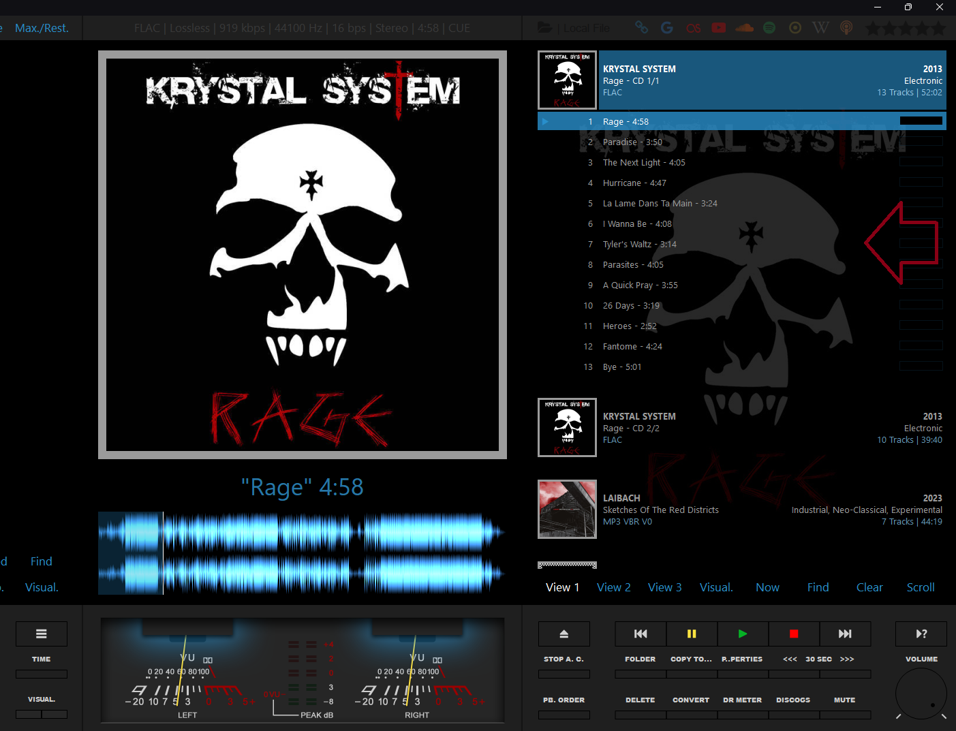Click the SoundCloud cloud icon

744,28
